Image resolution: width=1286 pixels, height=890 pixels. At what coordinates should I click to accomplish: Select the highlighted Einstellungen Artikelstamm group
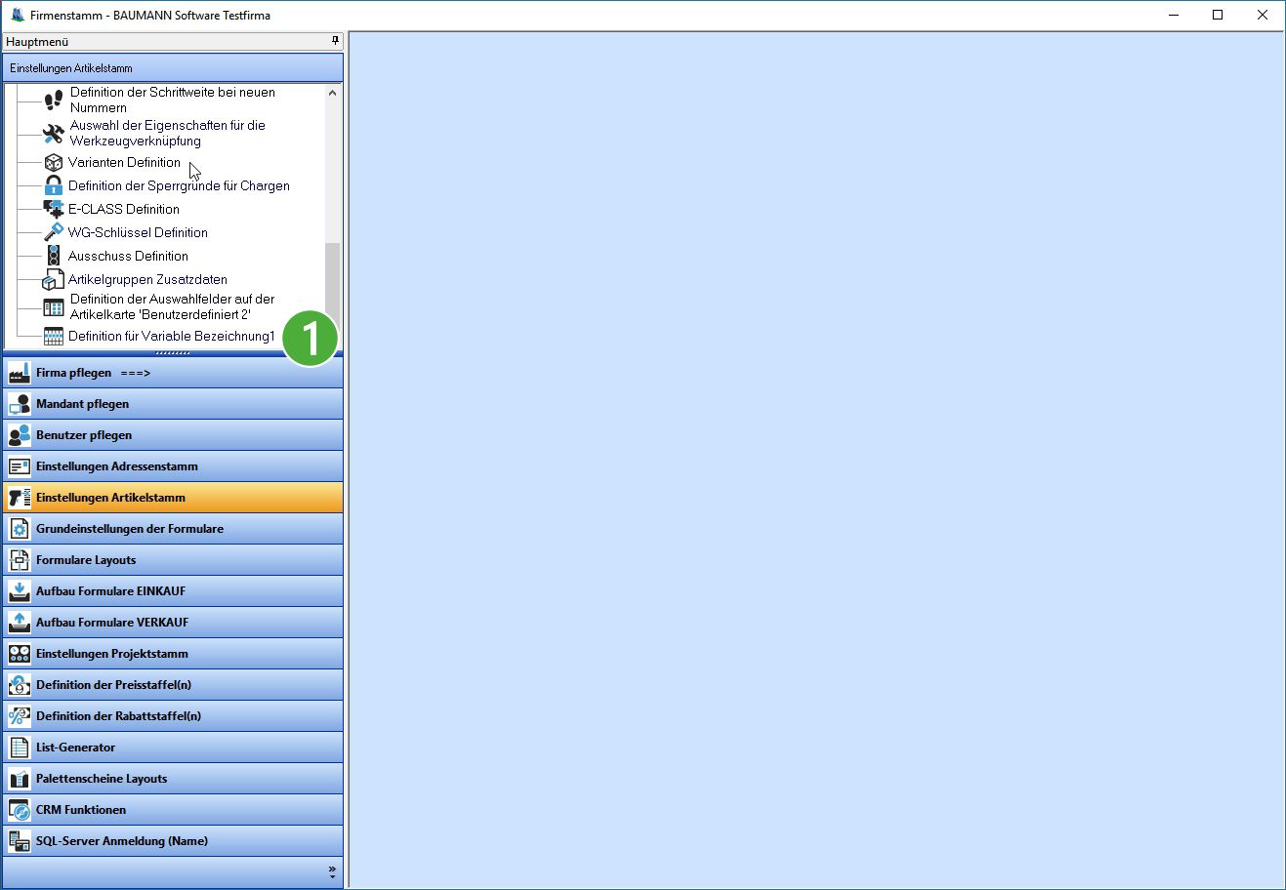173,498
